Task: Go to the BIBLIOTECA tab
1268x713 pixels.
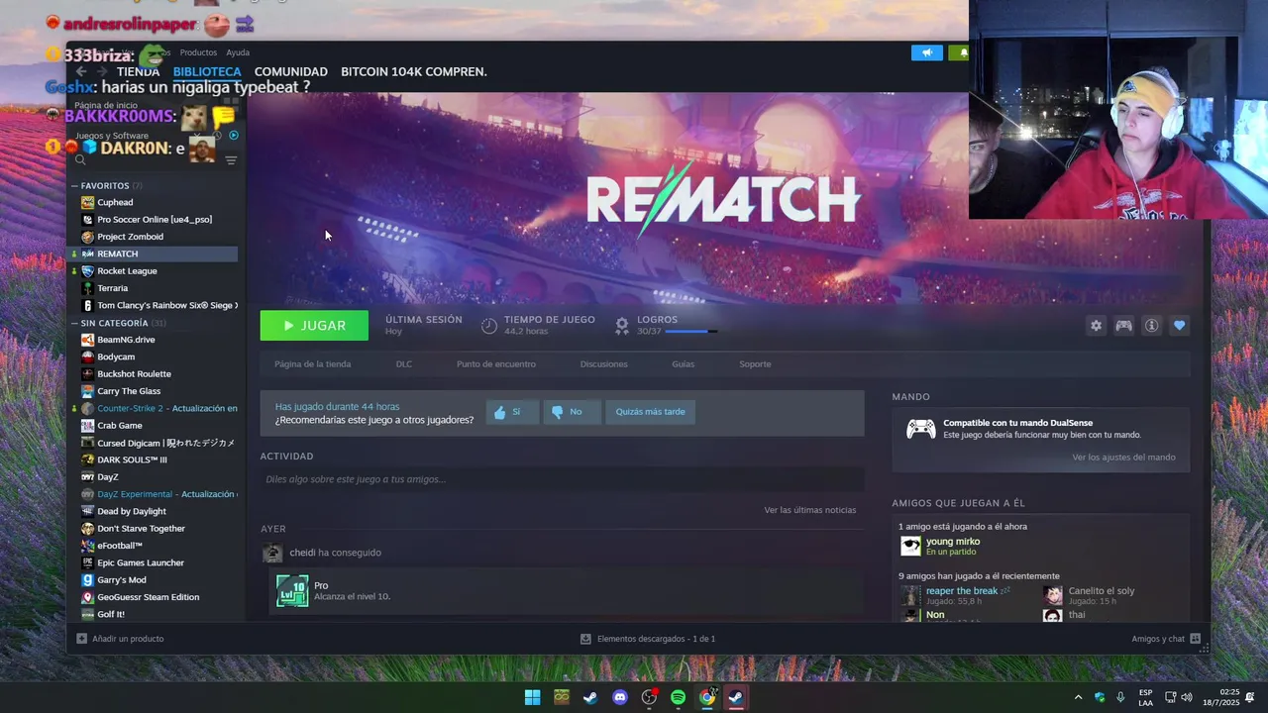Action: click(207, 71)
